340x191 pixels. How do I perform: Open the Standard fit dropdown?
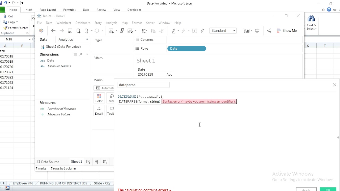223,31
